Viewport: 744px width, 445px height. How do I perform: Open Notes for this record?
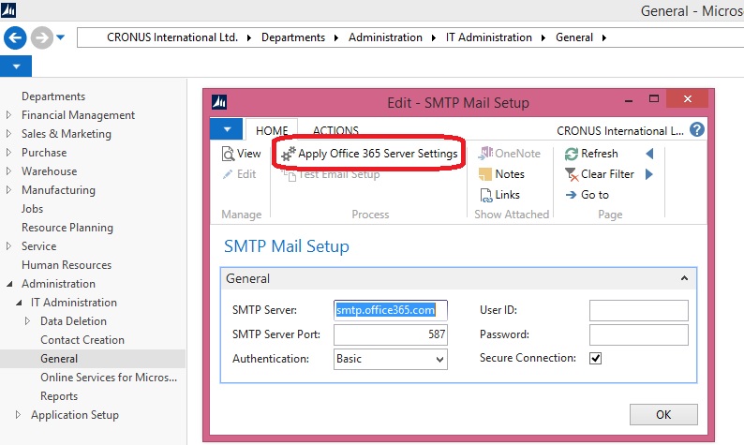tap(501, 174)
